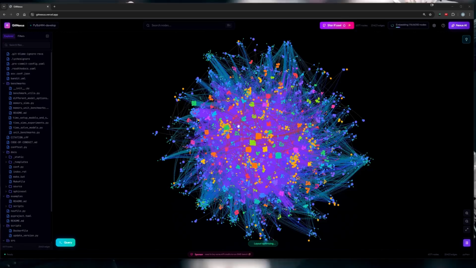Click the browser back arrow
Viewport: 476px width, 268px height.
[4, 15]
